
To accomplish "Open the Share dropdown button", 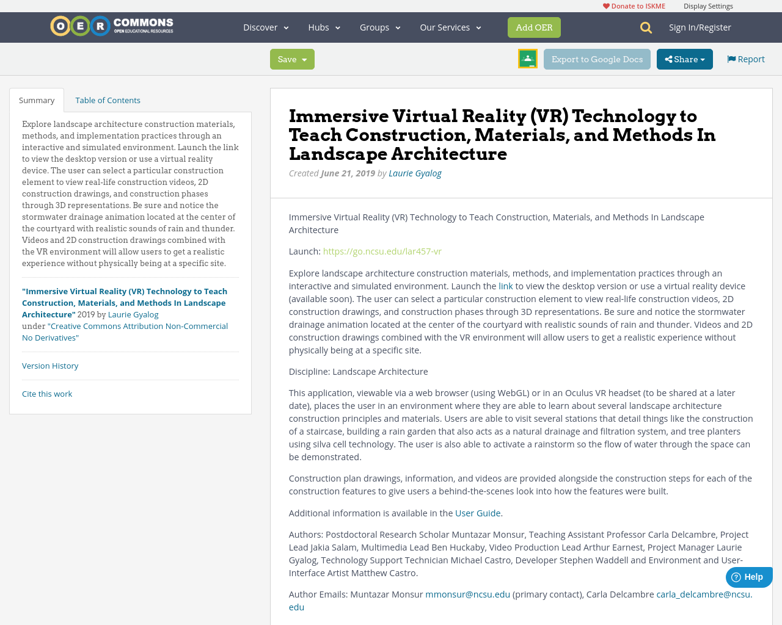I will click(x=684, y=59).
